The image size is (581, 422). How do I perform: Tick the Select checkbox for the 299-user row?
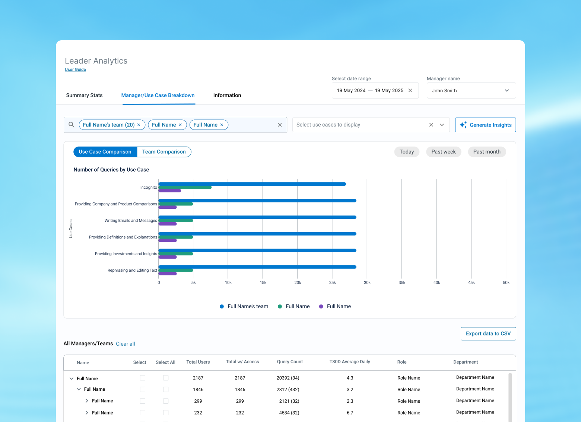point(143,401)
